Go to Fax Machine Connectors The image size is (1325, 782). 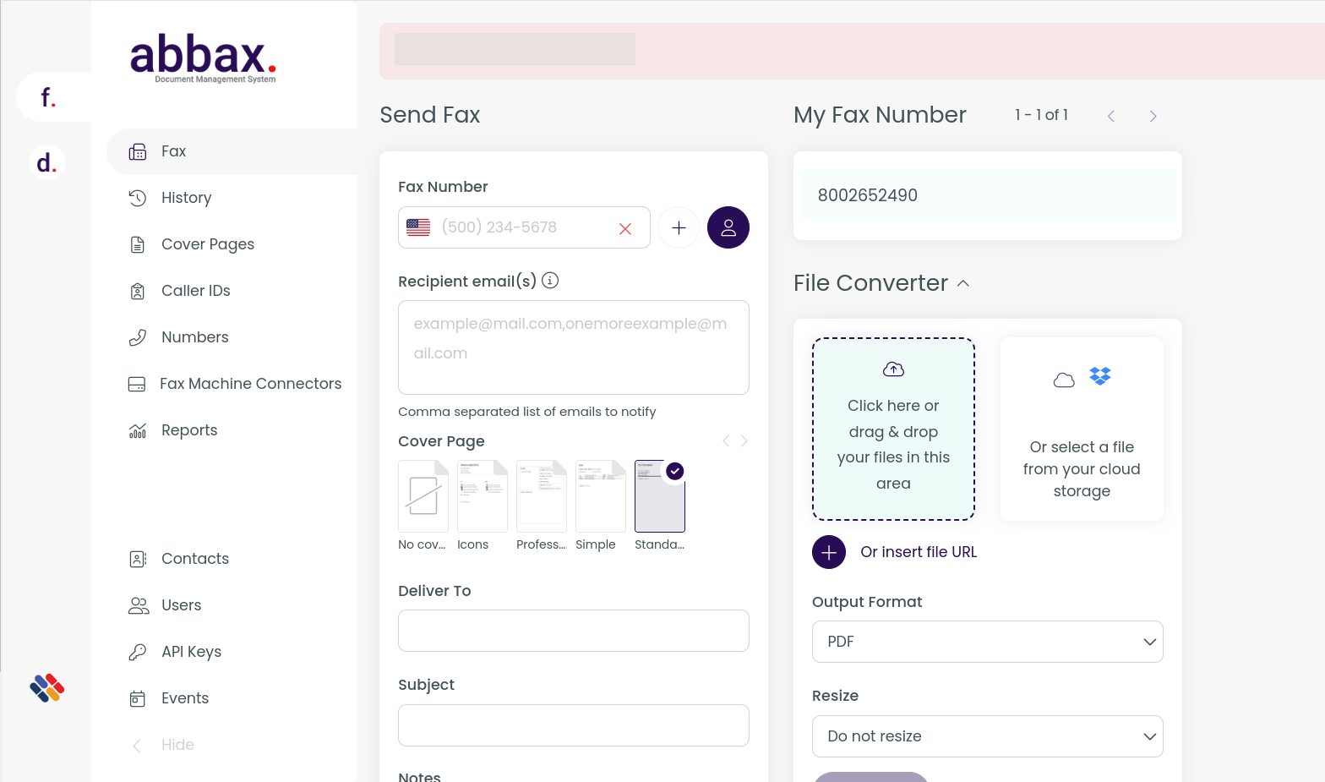coord(250,384)
